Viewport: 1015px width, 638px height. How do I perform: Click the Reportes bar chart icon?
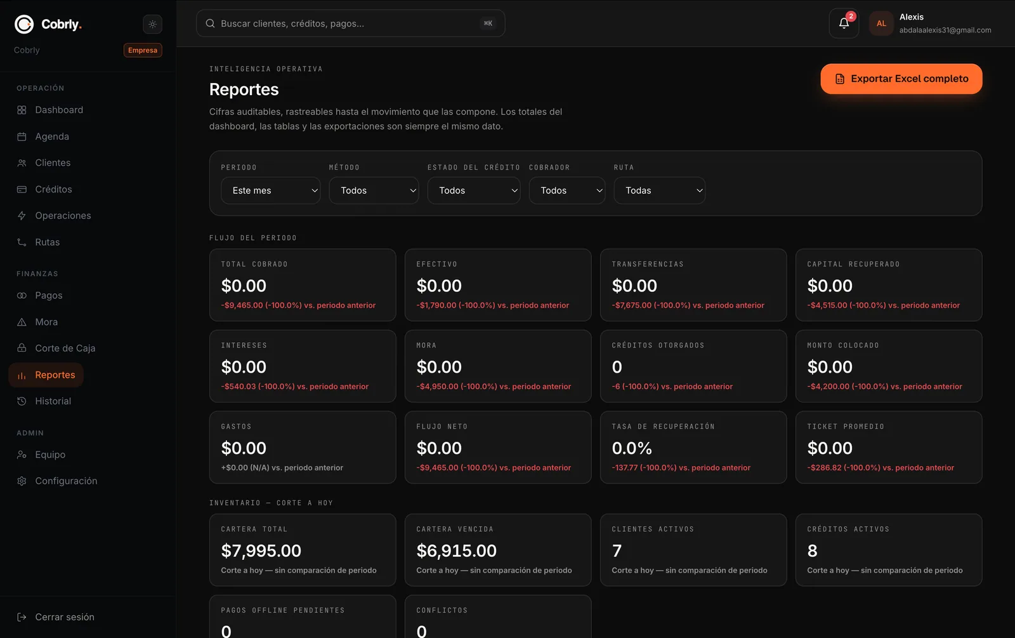click(x=22, y=375)
